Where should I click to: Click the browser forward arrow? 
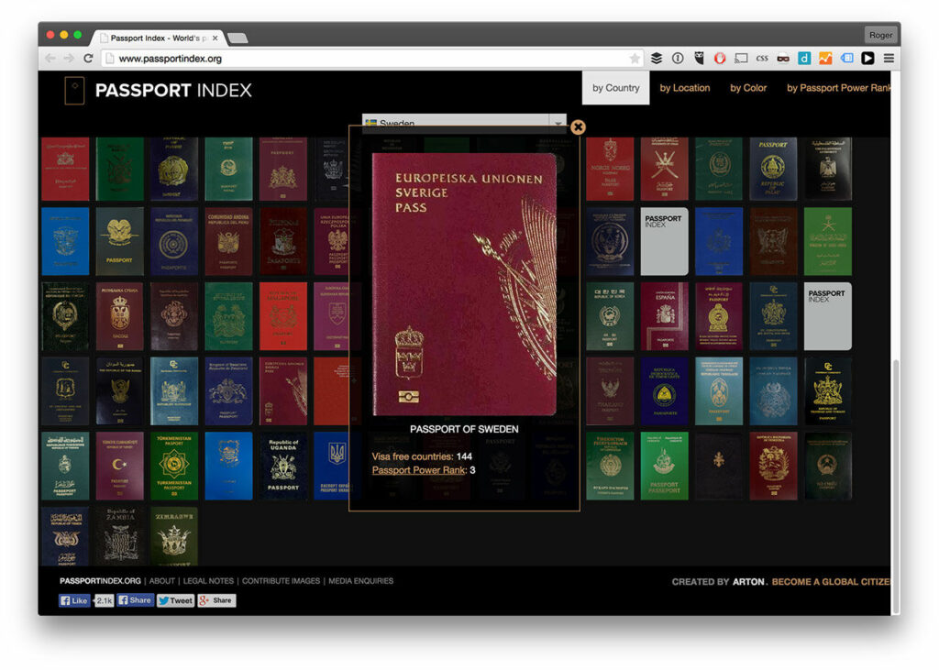pyautogui.click(x=69, y=58)
